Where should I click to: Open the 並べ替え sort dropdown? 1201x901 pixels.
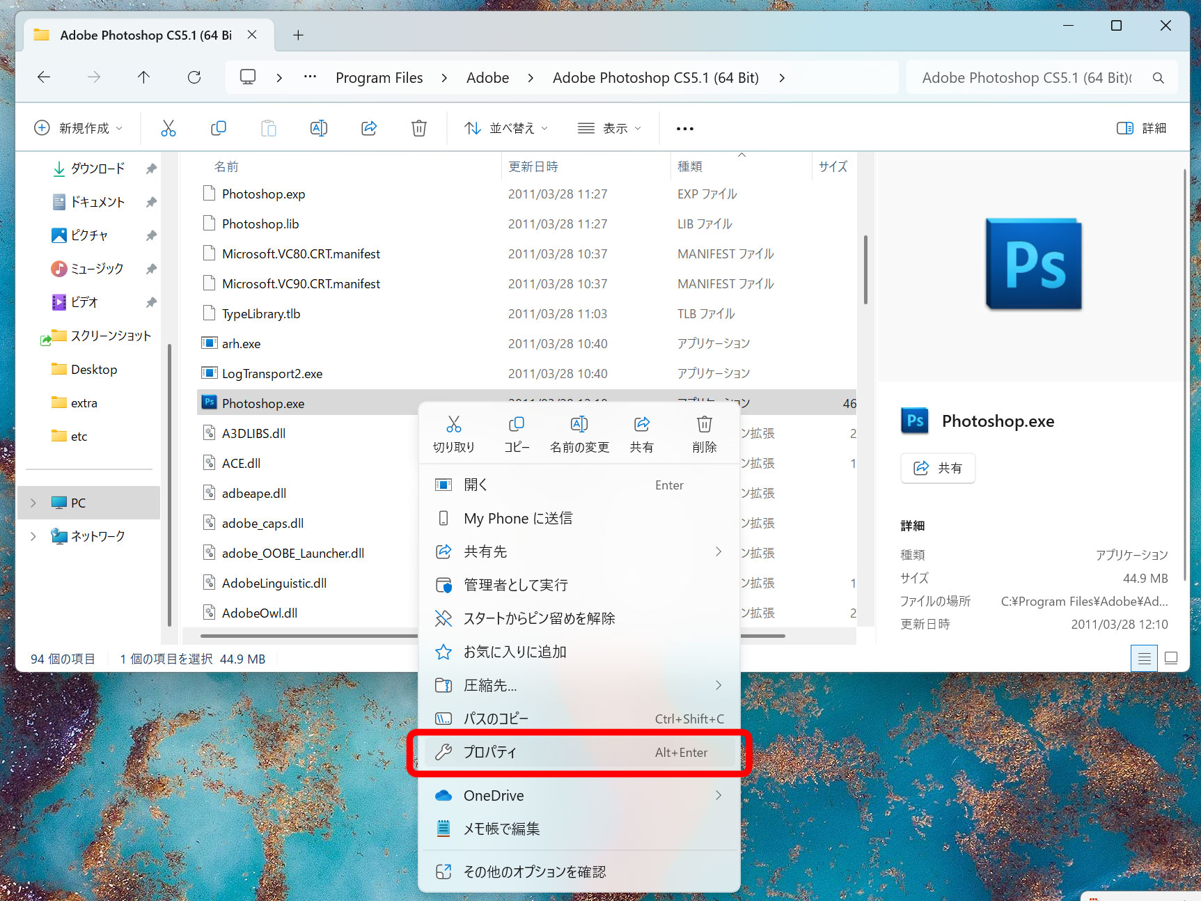[x=506, y=128]
